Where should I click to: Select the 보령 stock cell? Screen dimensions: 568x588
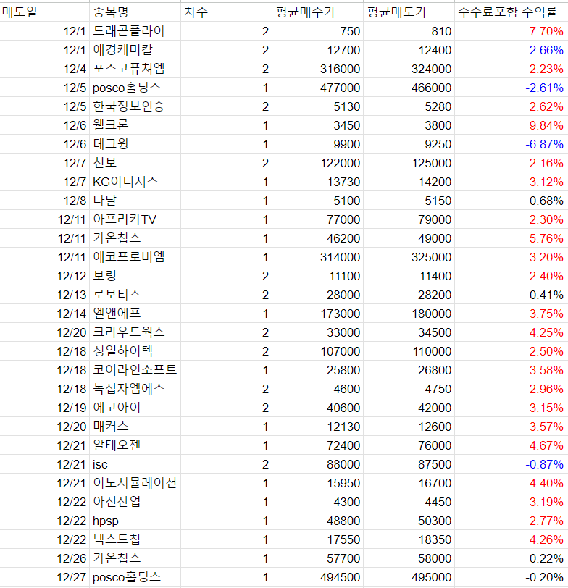point(135,276)
